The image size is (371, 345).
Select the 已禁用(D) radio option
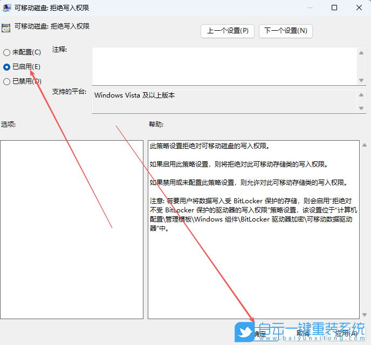pyautogui.click(x=22, y=81)
